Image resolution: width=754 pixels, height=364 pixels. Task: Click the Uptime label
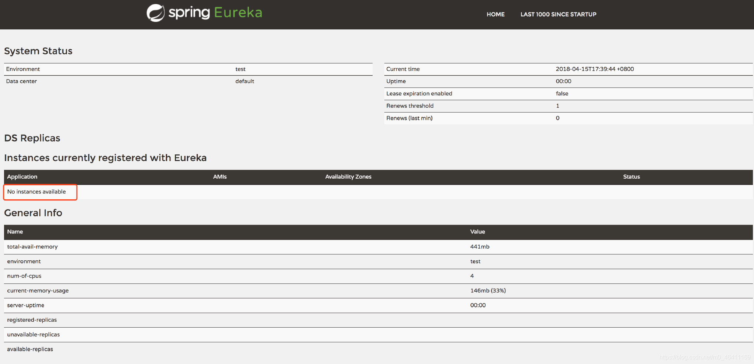pos(396,81)
